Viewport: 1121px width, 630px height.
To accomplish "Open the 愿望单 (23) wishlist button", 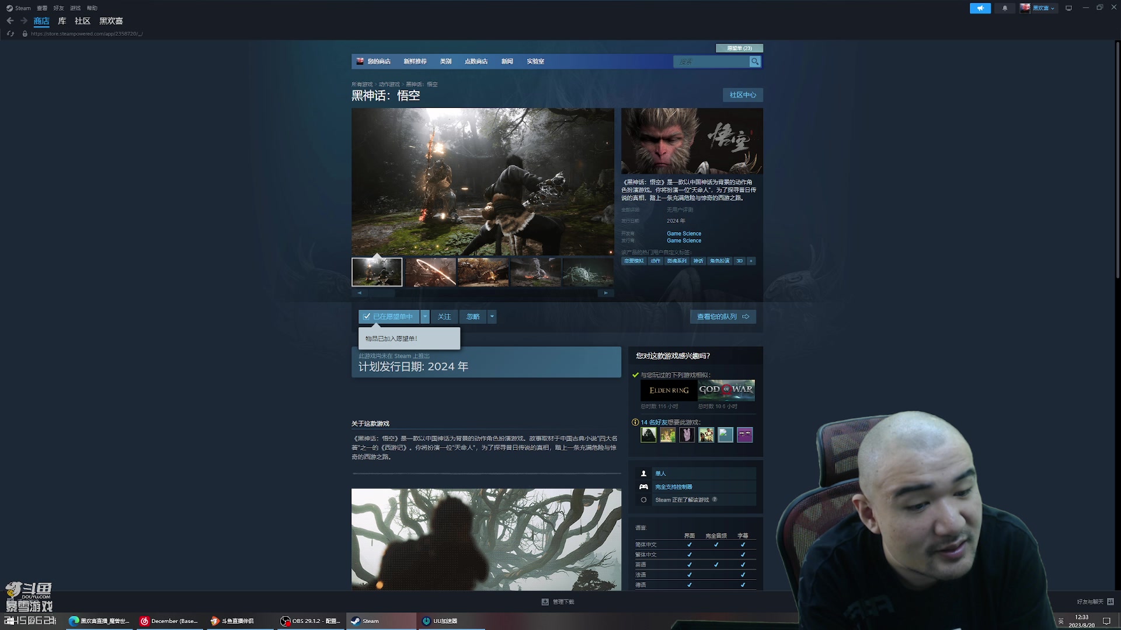I will (739, 48).
